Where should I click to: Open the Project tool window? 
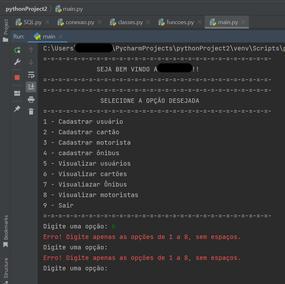point(6,30)
